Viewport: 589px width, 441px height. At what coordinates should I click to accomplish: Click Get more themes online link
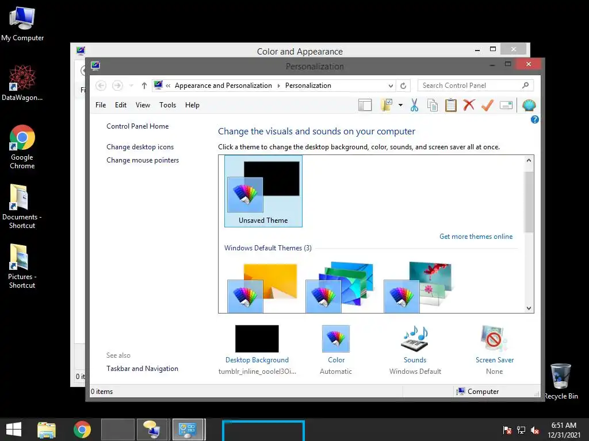(476, 237)
